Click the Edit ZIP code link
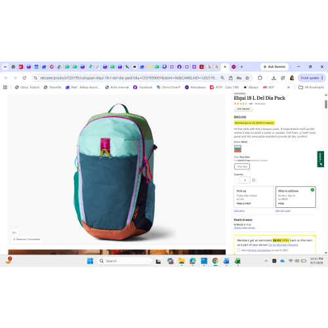Screen dimensions: 328x328 coord(283,211)
